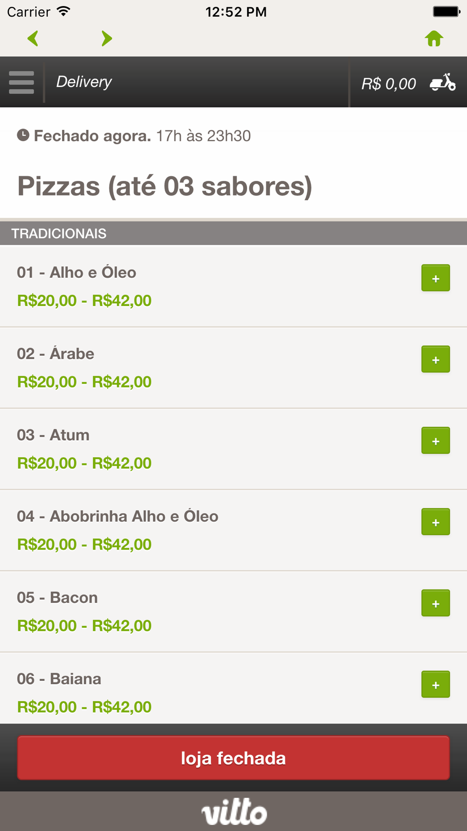Tap the Fechado agora opening hours
The height and width of the screenshot is (831, 467).
coord(134,136)
